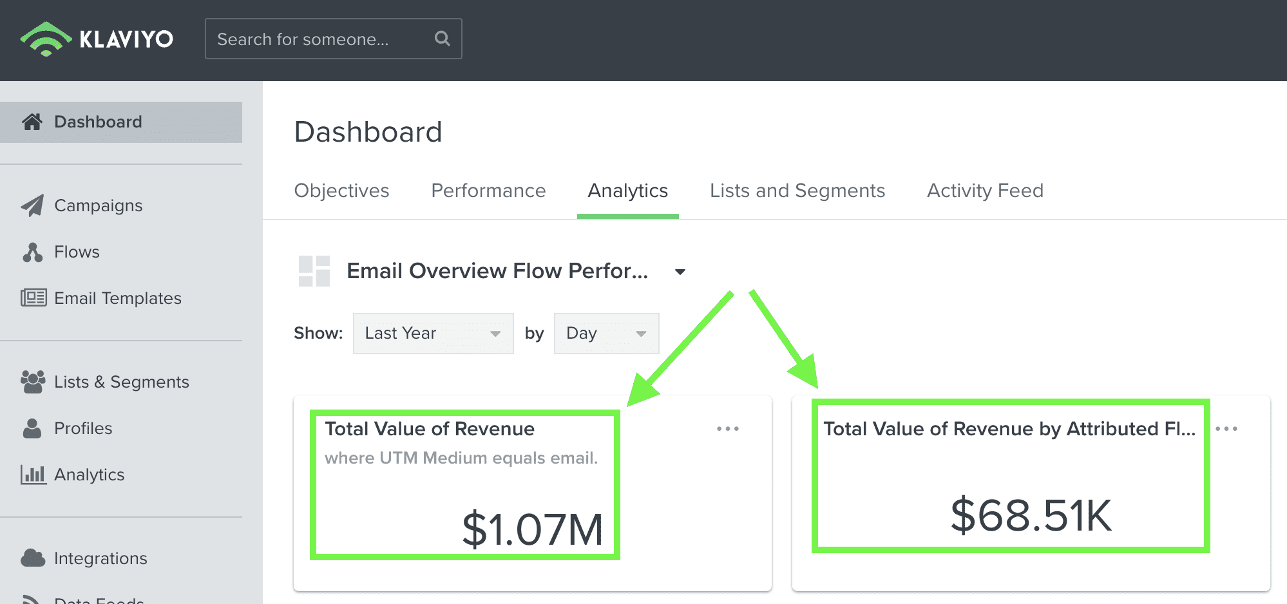Open Analytics in the sidebar
The height and width of the screenshot is (604, 1287).
click(x=90, y=475)
